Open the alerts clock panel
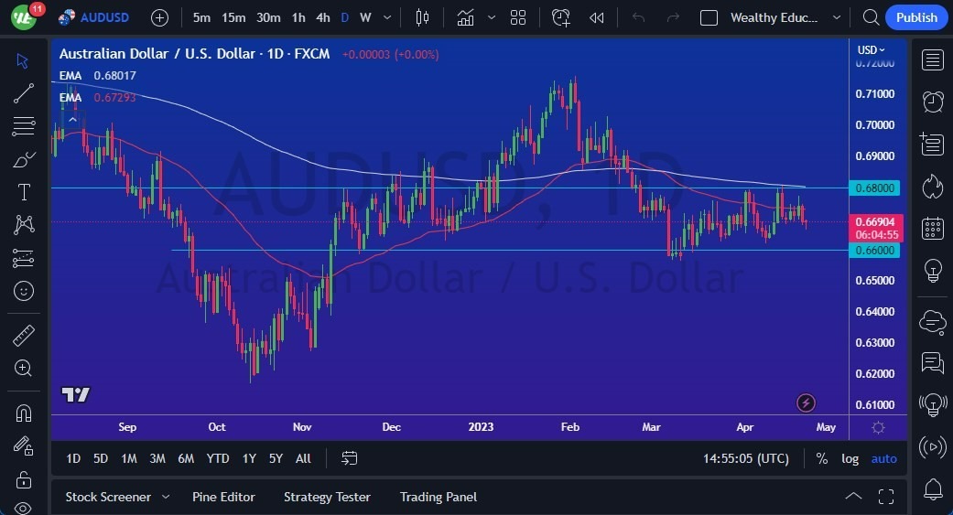The height and width of the screenshot is (515, 953). click(932, 102)
